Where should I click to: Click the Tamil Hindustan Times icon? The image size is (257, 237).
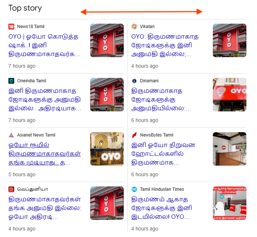[134, 189]
